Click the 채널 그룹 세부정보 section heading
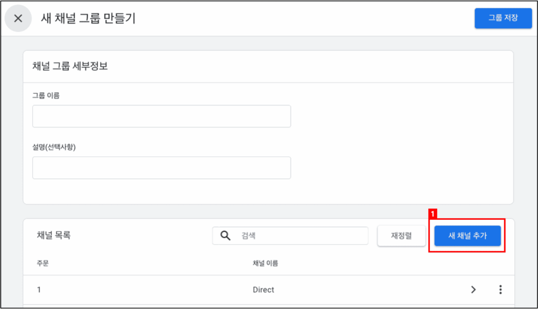 pos(70,67)
